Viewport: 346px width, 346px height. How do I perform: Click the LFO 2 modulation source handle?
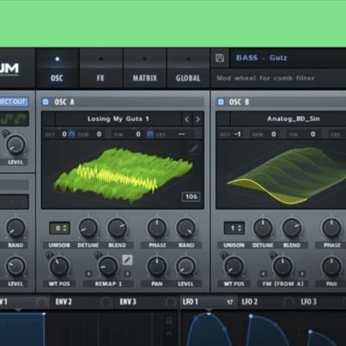(288, 302)
